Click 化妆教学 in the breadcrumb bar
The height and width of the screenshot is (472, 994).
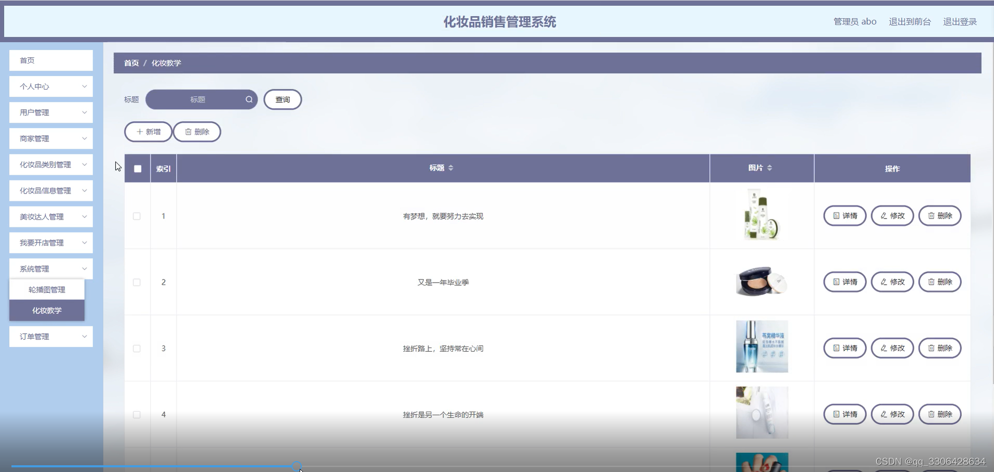point(166,63)
